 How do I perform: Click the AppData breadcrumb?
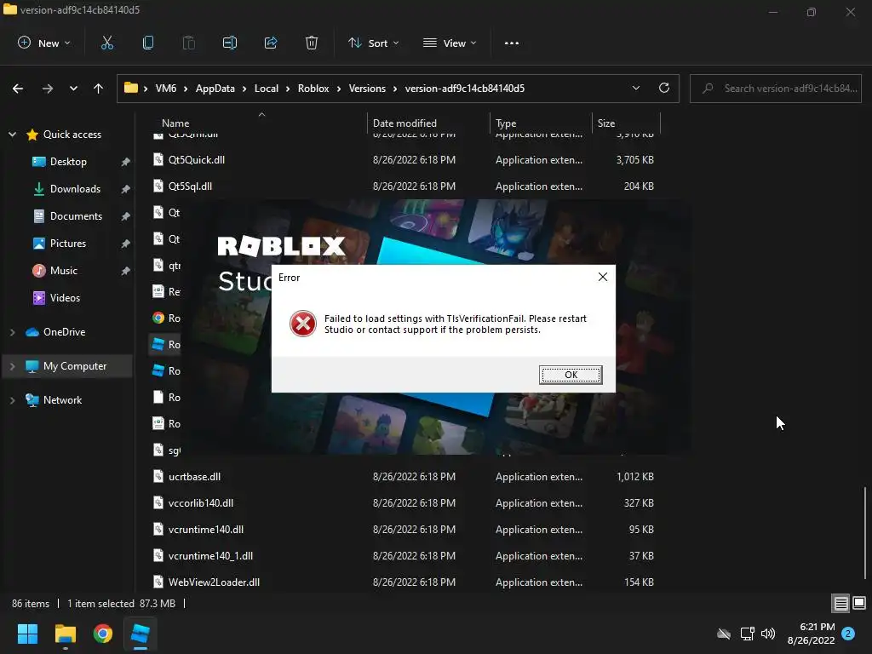(x=215, y=89)
